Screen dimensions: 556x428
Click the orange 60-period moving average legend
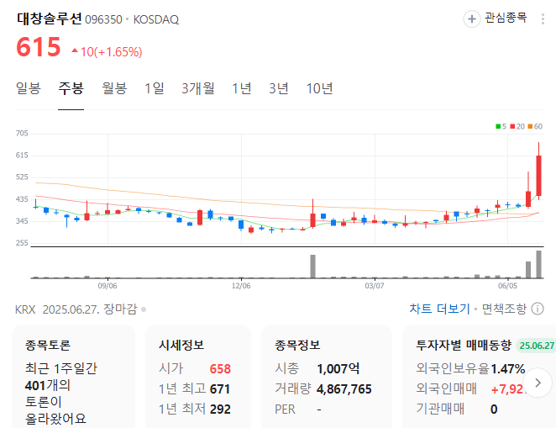(x=535, y=126)
